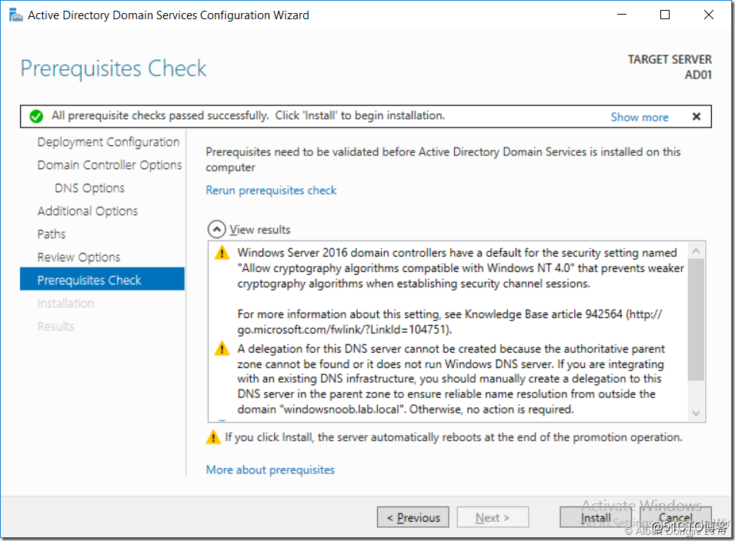
Task: Open More about prerequisites link
Action: click(x=270, y=470)
